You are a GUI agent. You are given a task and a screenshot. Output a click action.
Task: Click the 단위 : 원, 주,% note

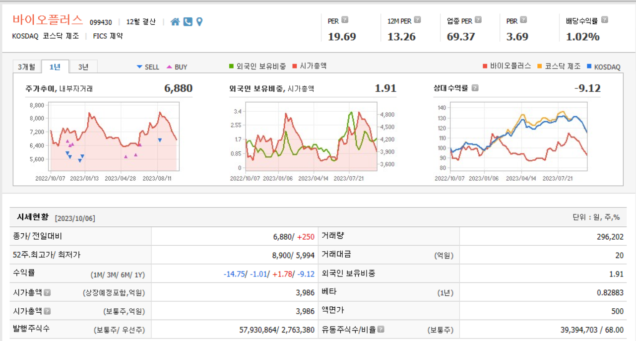pyautogui.click(x=596, y=217)
